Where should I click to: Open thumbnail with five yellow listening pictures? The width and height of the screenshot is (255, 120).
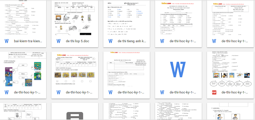[x=75, y=69]
